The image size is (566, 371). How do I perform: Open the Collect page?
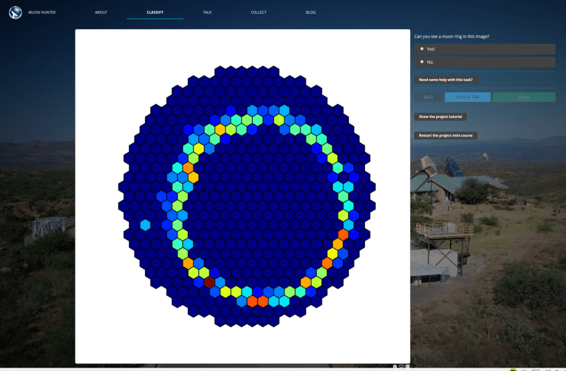259,12
